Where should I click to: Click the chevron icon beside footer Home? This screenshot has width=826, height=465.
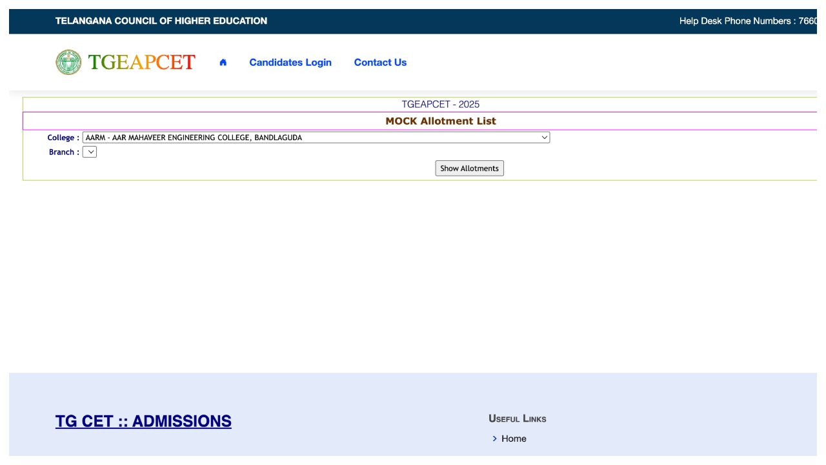(494, 439)
